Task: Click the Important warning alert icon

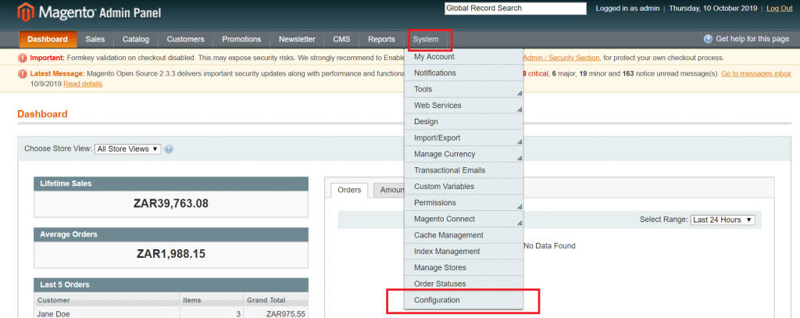Action: click(x=23, y=58)
